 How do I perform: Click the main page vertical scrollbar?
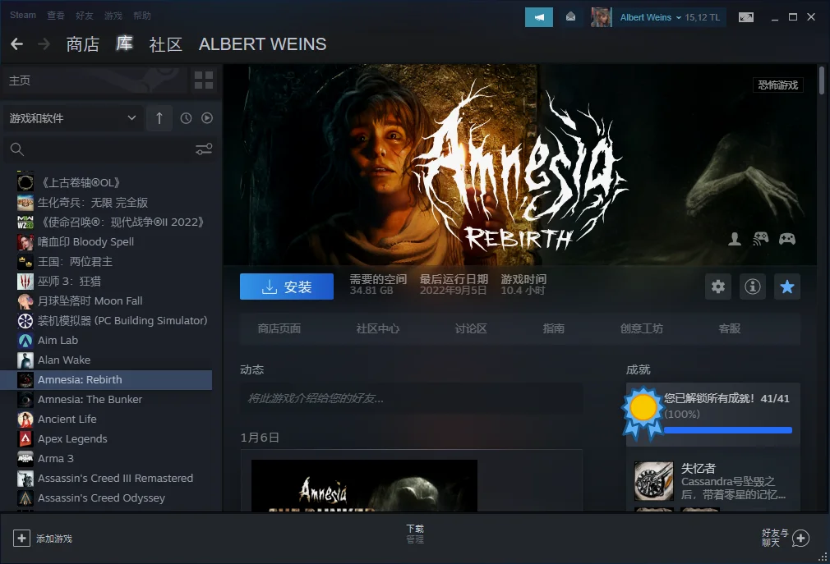[x=822, y=80]
